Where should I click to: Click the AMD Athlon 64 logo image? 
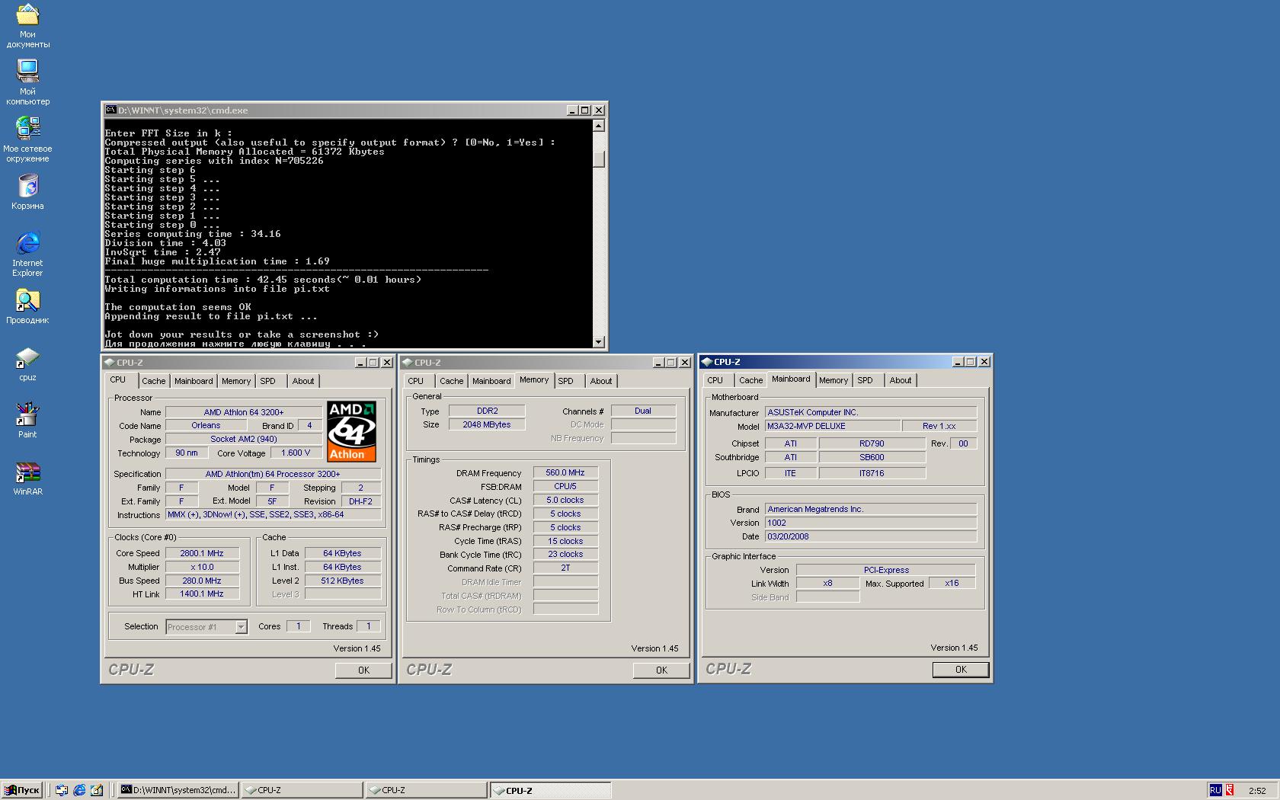[352, 431]
